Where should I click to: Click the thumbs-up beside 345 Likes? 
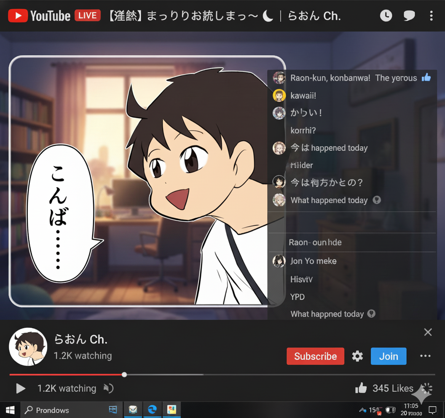361,388
